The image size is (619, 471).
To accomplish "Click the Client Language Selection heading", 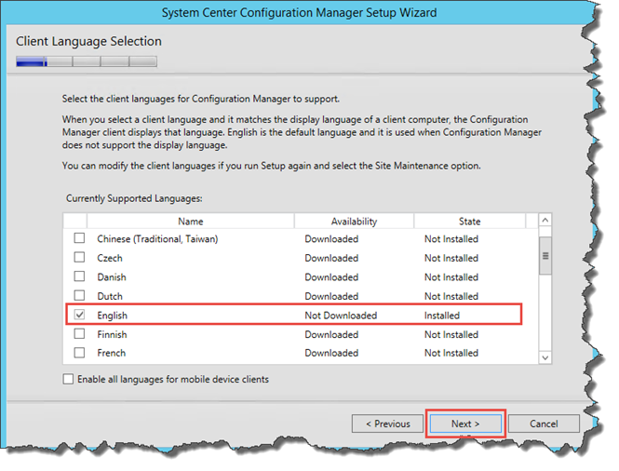I will [x=88, y=41].
